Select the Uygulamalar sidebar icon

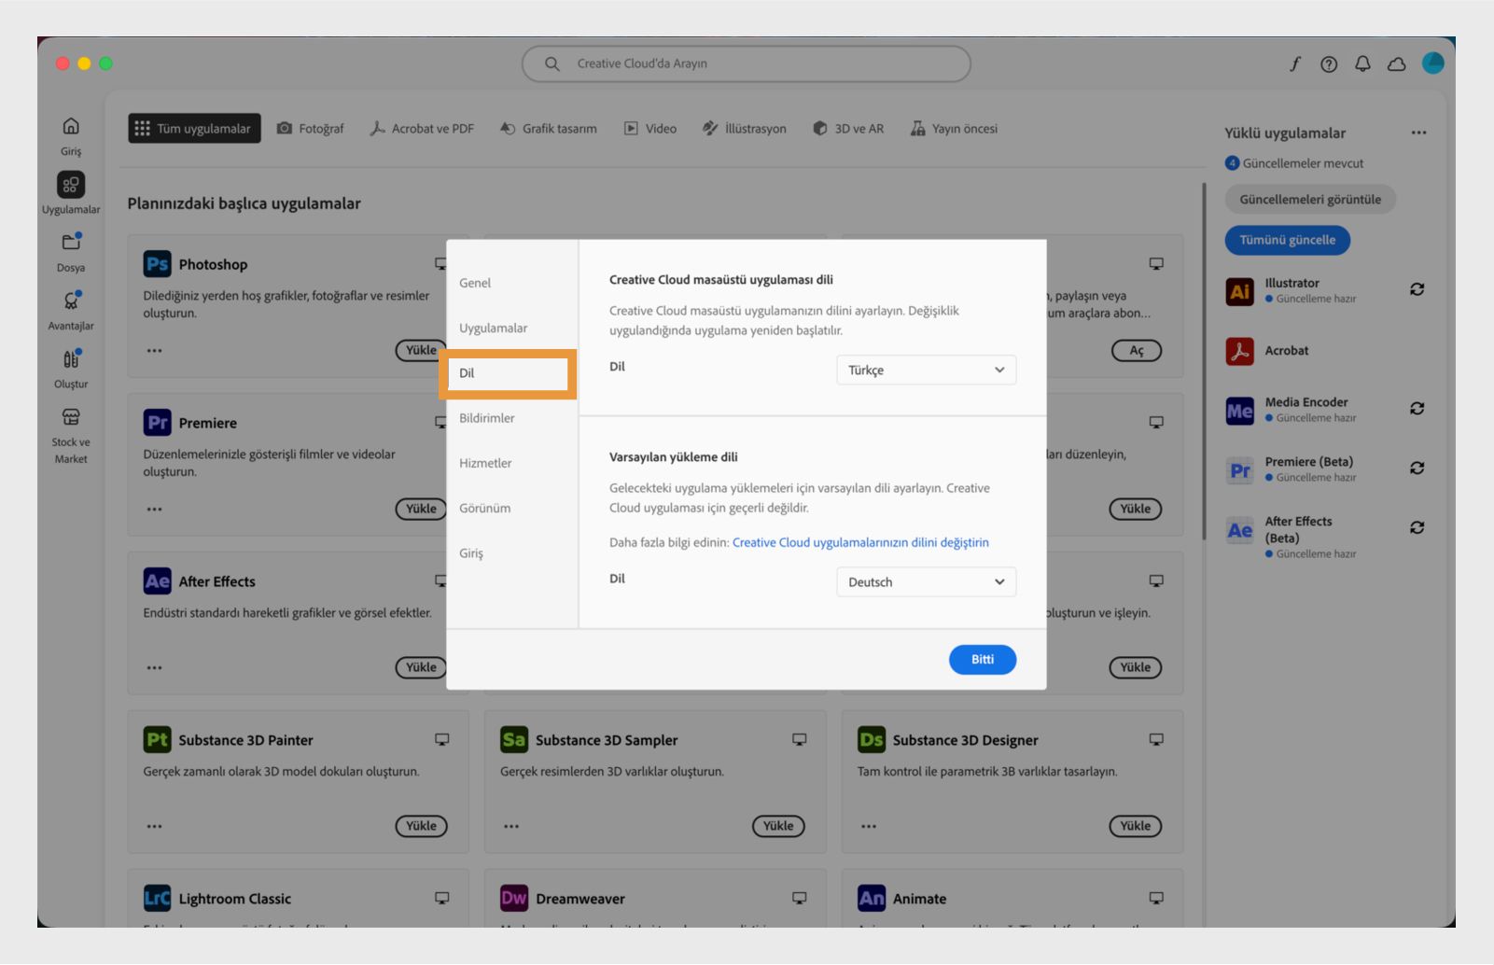(x=71, y=185)
